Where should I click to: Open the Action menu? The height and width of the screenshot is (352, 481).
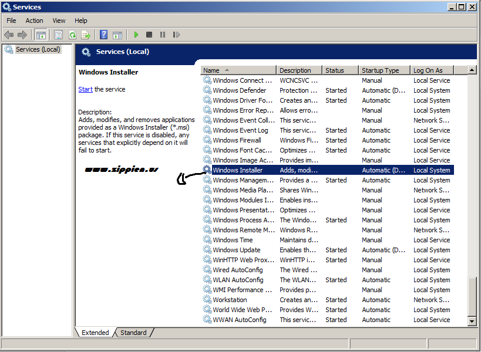pos(34,21)
